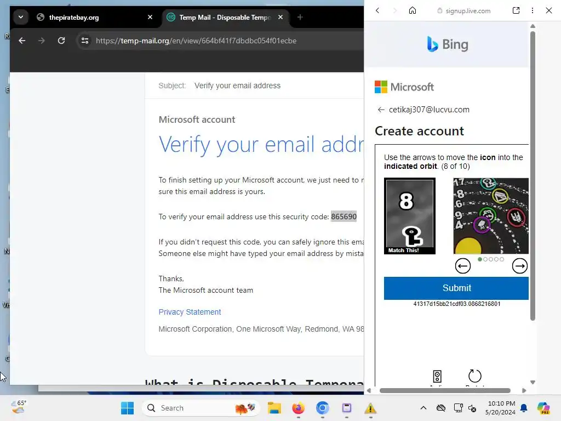
Task: Click the 'Match This!' reference image
Action: (x=410, y=216)
